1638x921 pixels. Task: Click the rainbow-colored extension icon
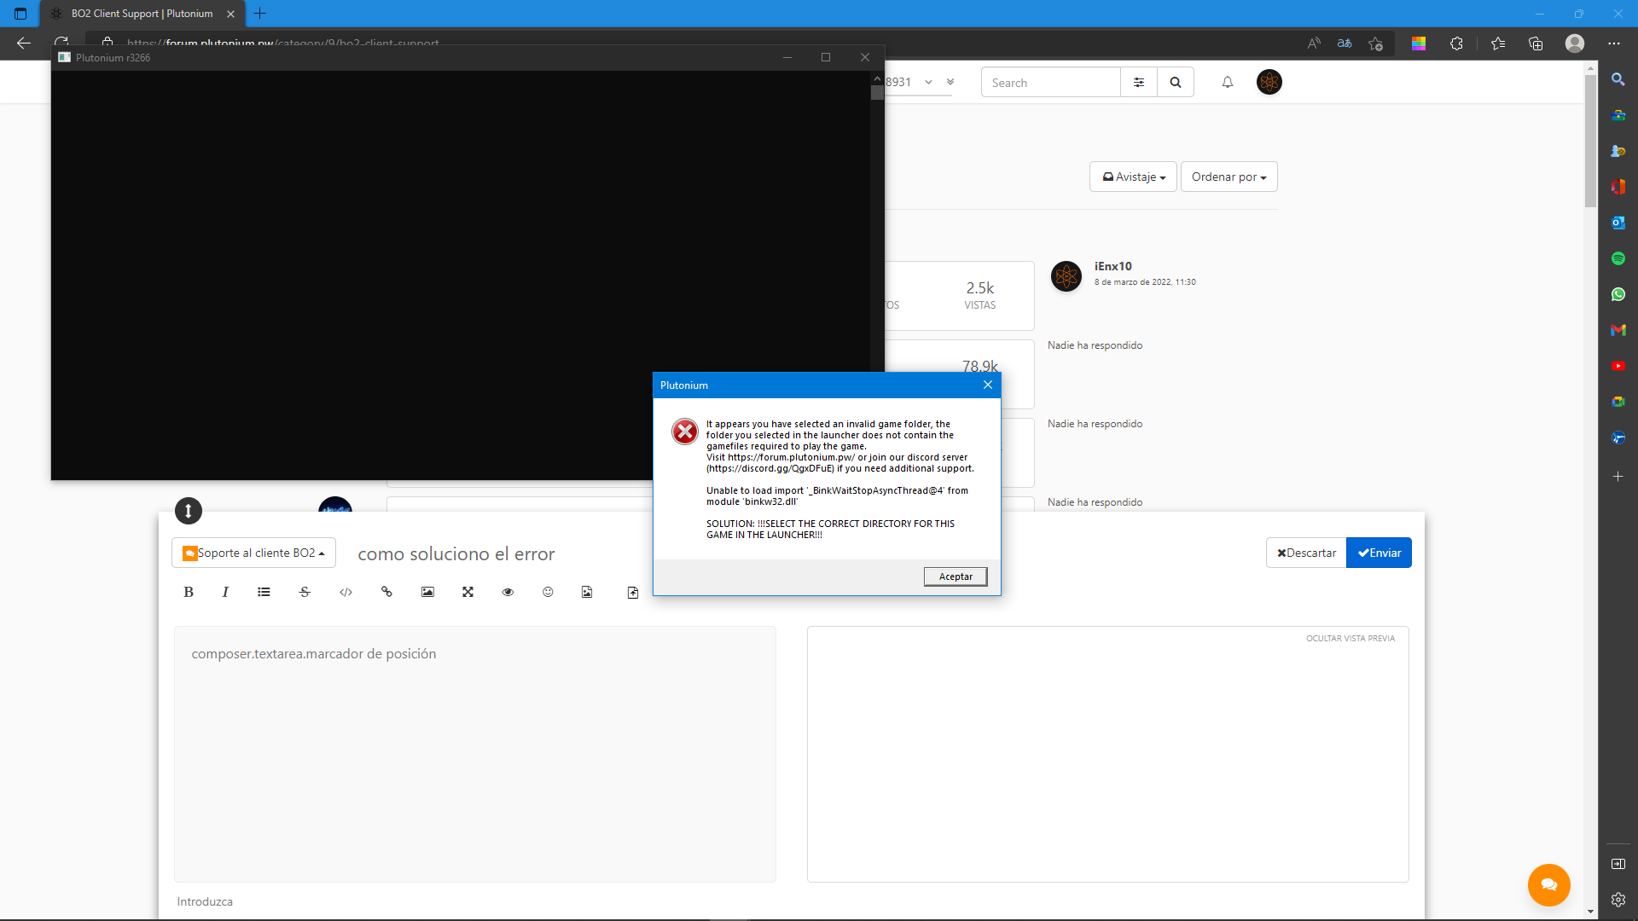(x=1419, y=43)
